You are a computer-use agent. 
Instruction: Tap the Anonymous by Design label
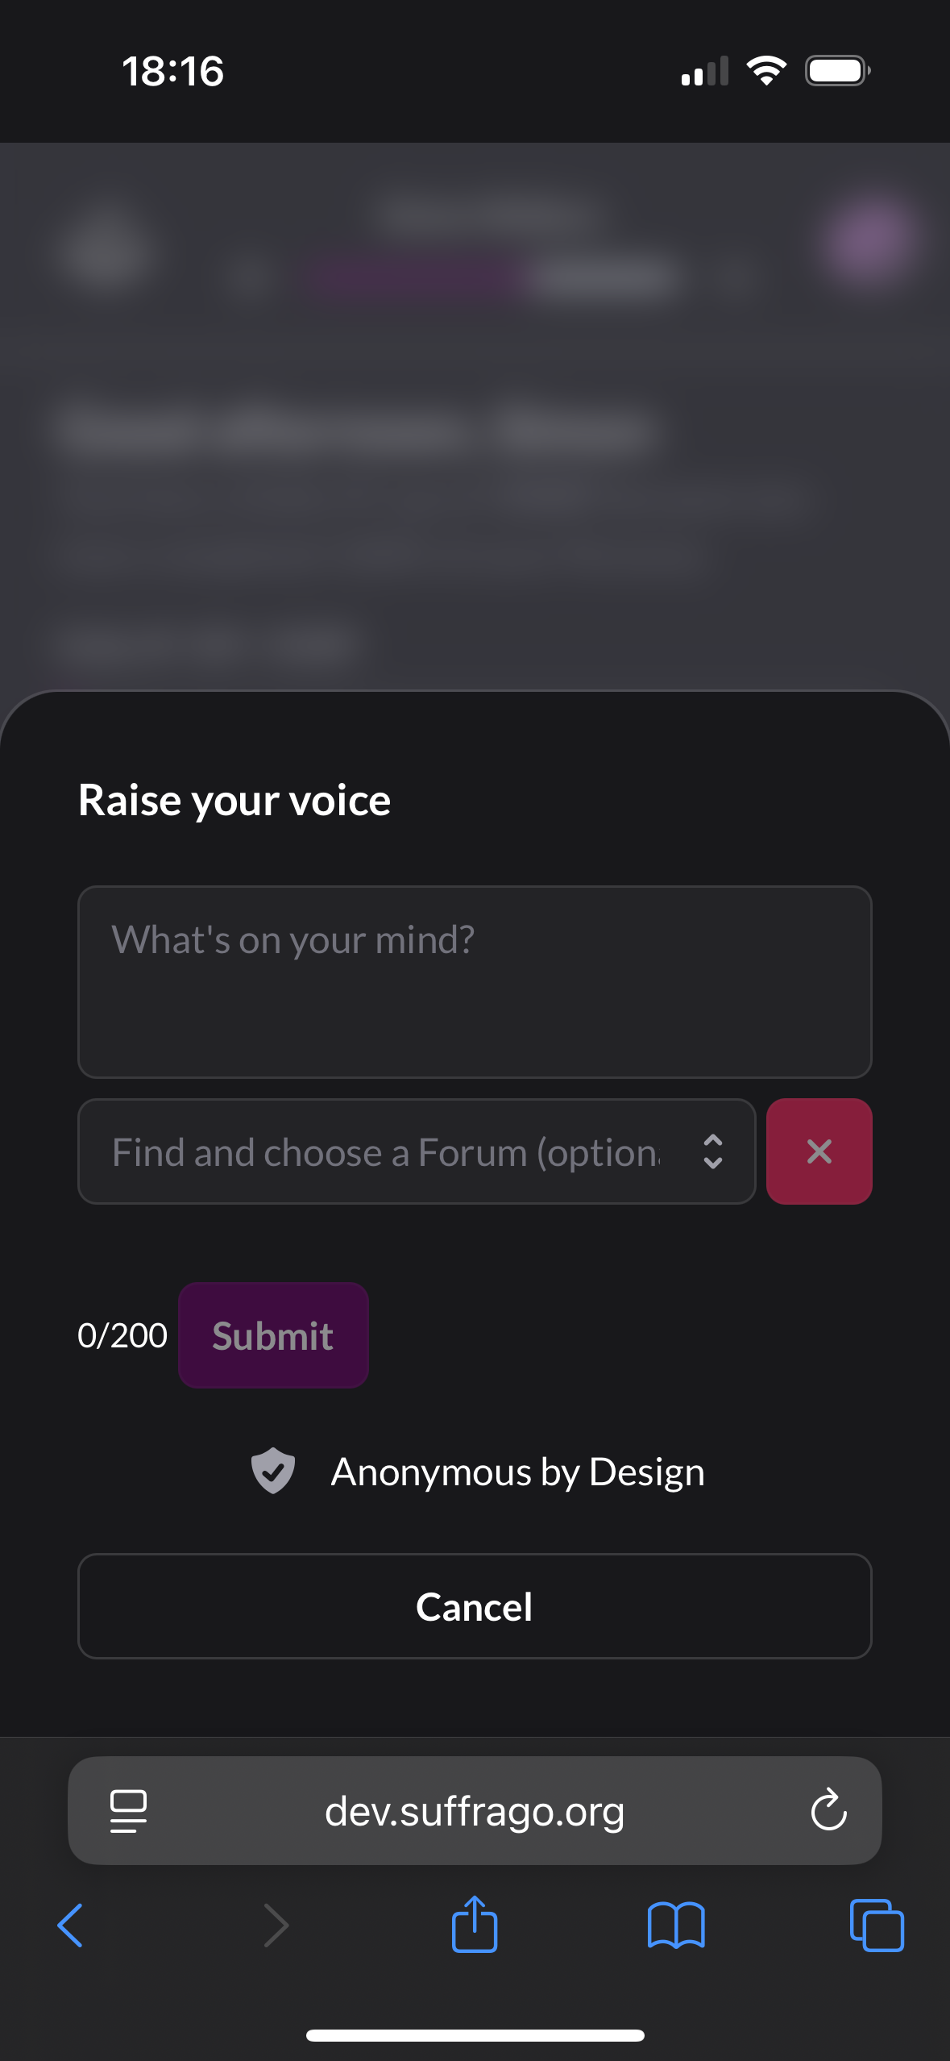coord(517,1472)
